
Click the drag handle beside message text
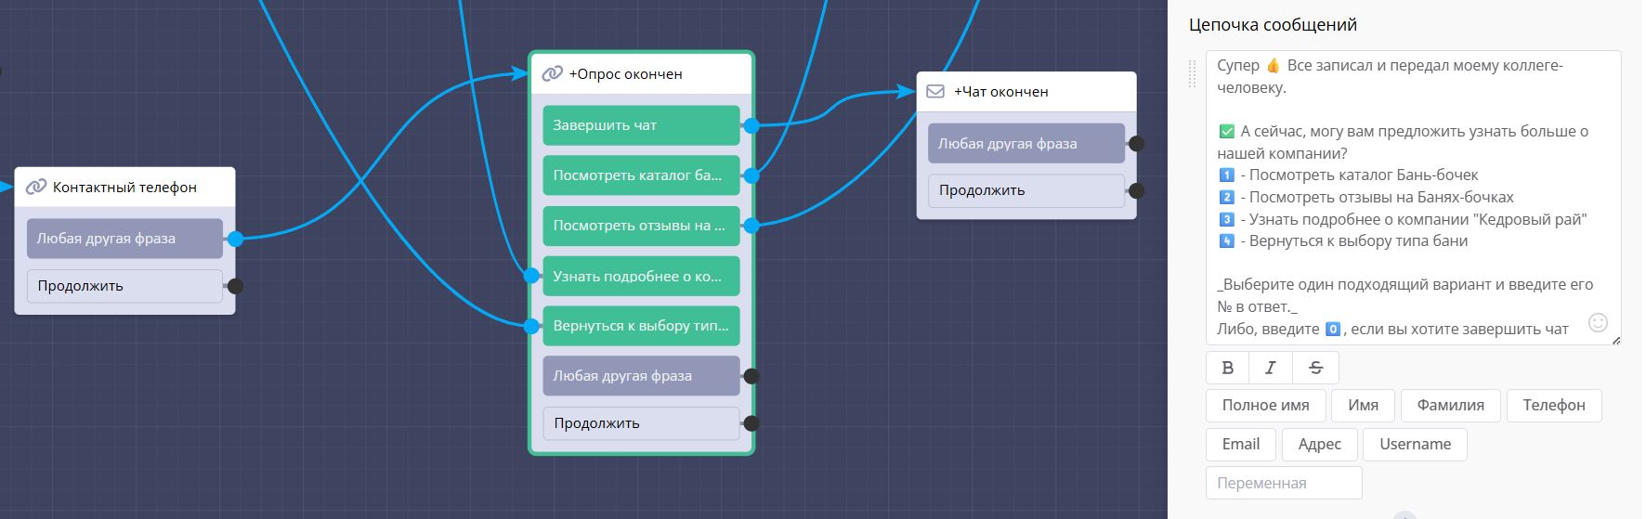pyautogui.click(x=1193, y=74)
